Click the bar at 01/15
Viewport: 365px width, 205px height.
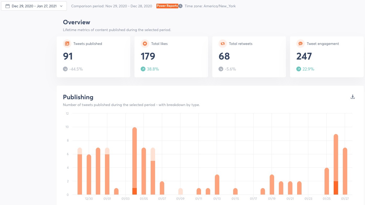(x=235, y=191)
